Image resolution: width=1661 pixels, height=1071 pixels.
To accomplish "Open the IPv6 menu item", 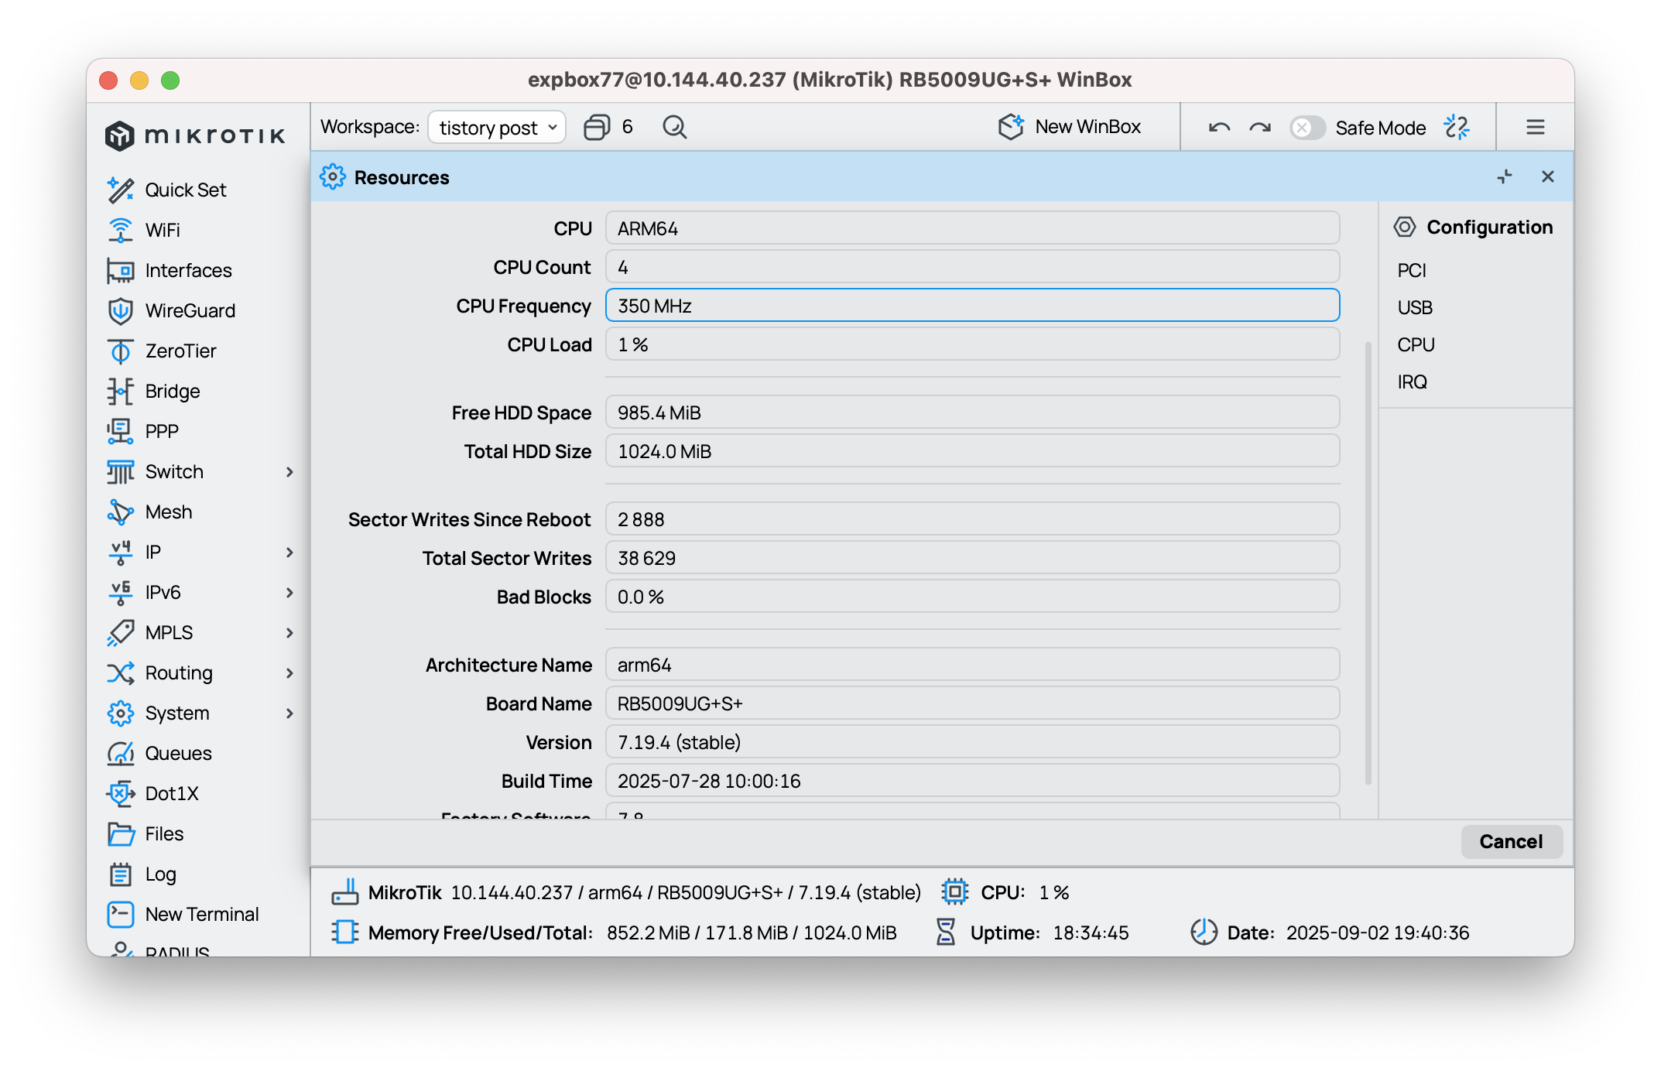I will coord(201,592).
